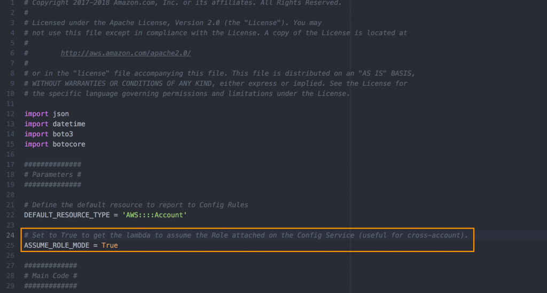Click the 'AWS::::Account' string value
The width and height of the screenshot is (547, 293).
point(154,215)
